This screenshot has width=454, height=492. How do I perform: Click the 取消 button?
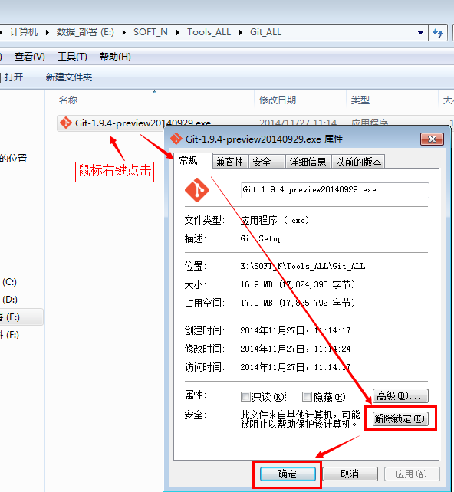pos(350,474)
